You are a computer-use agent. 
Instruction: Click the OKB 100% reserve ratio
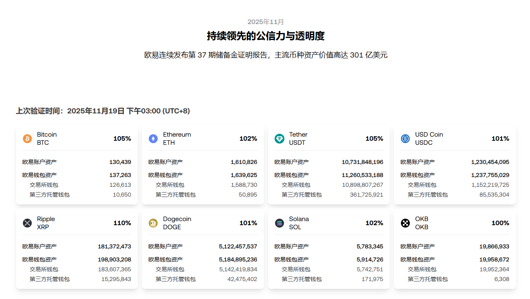tap(500, 223)
